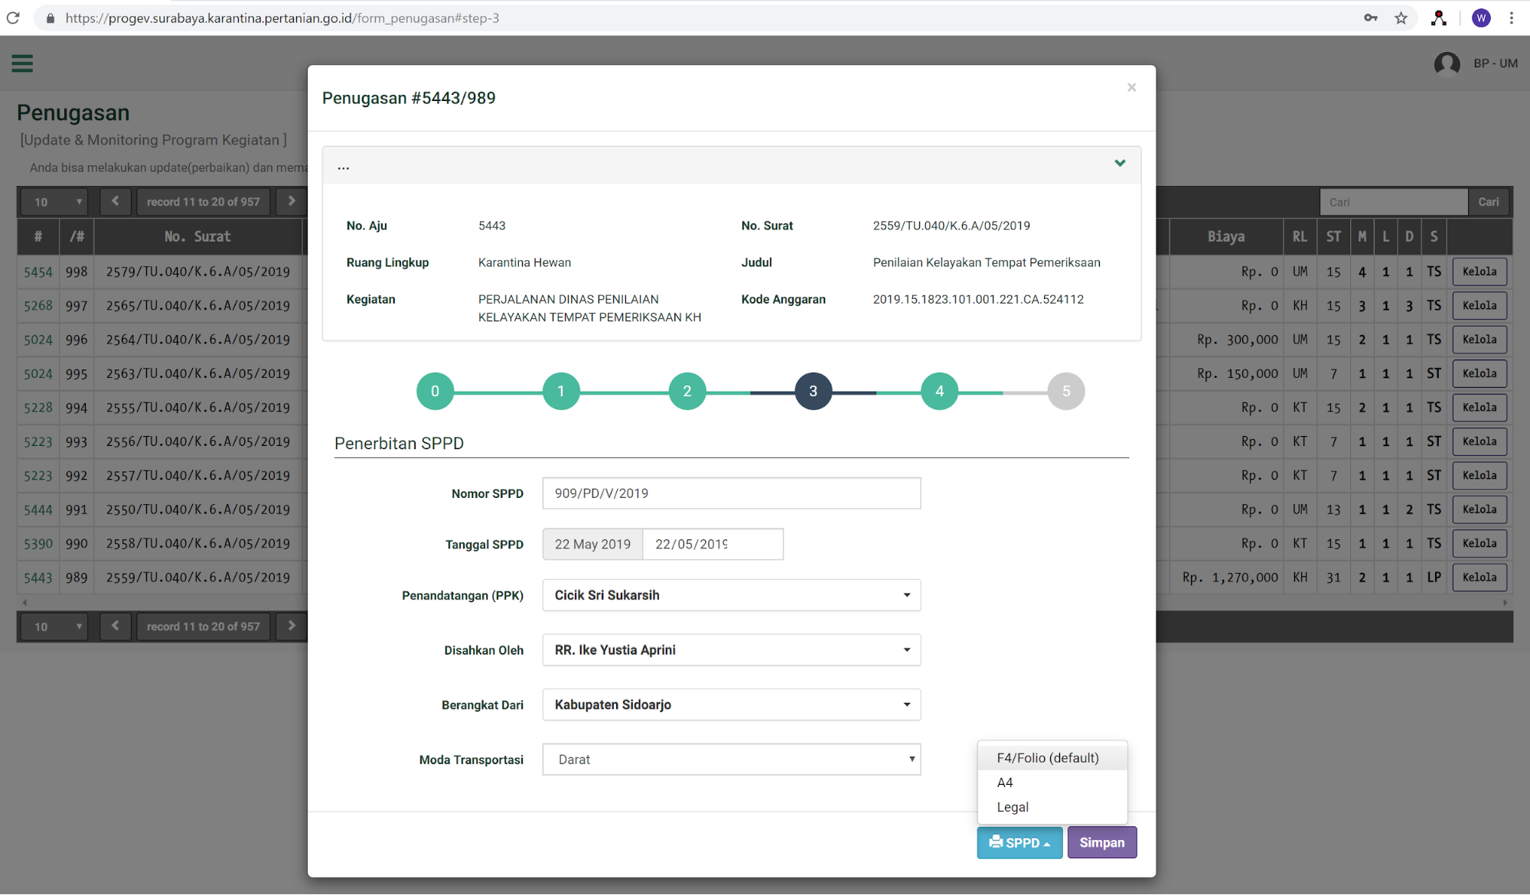The height and width of the screenshot is (895, 1530).
Task: Click the SPPD print button
Action: tap(1019, 842)
